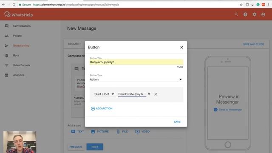Toggle Send to Messenger checkbox
The width and height of the screenshot is (272, 153).
click(215, 110)
